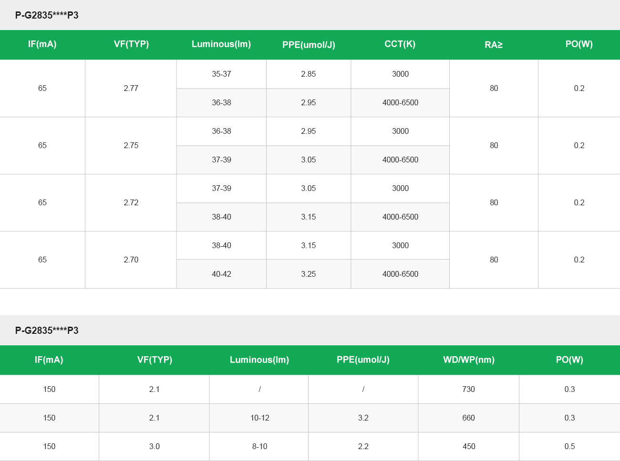Click the VF value 3.0
Image resolution: width=620 pixels, height=461 pixels.
[154, 446]
